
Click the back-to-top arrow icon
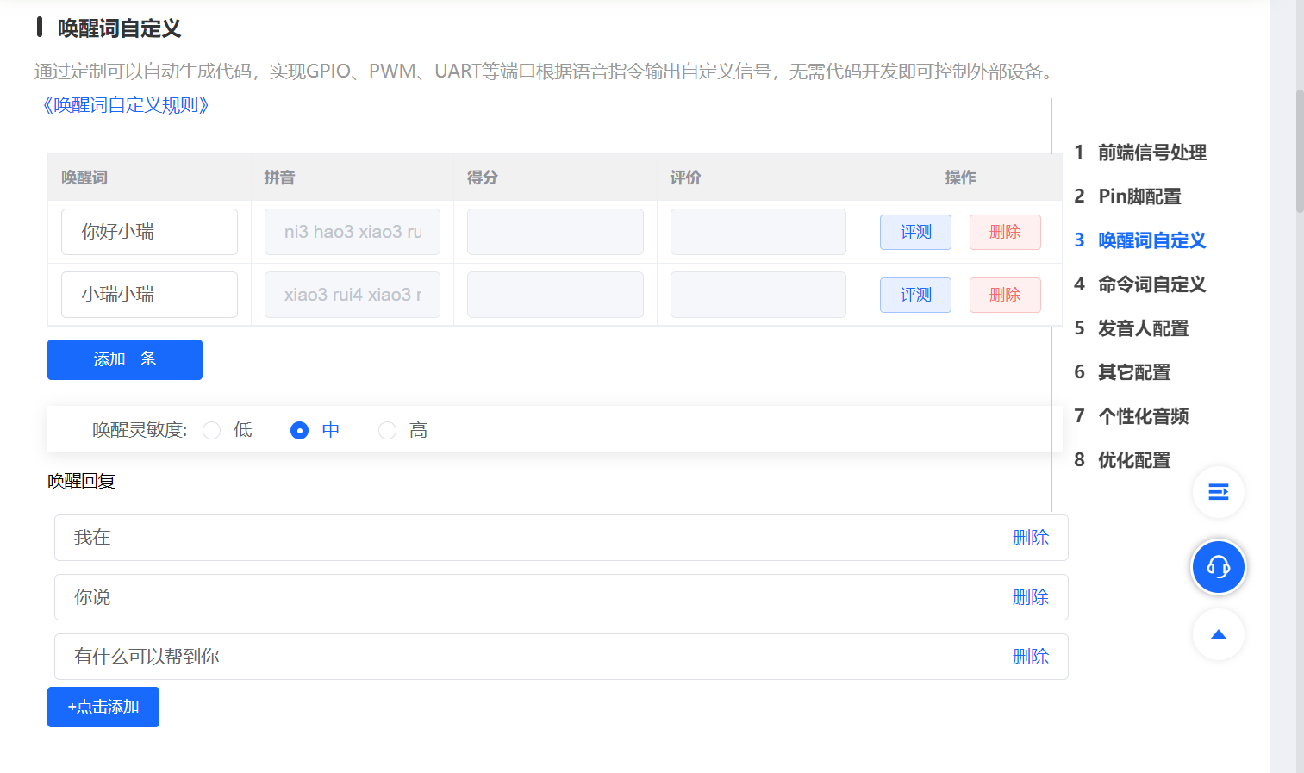pos(1218,634)
